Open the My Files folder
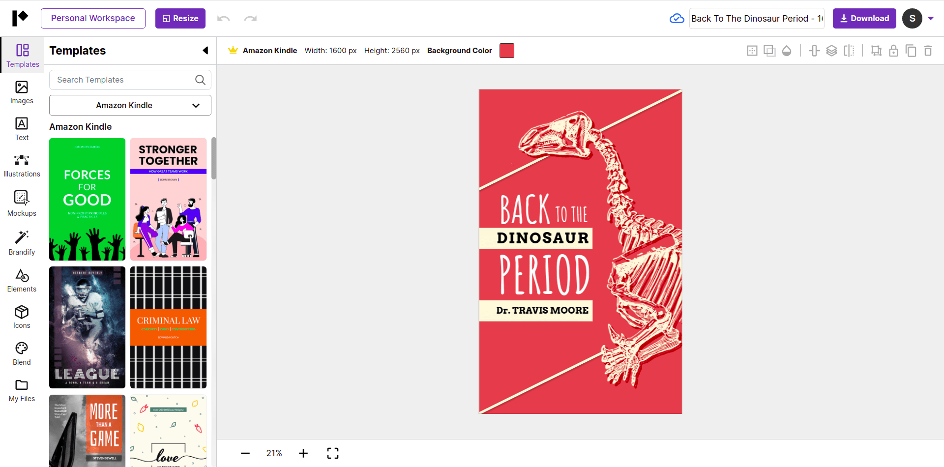The width and height of the screenshot is (944, 467). pos(22,390)
